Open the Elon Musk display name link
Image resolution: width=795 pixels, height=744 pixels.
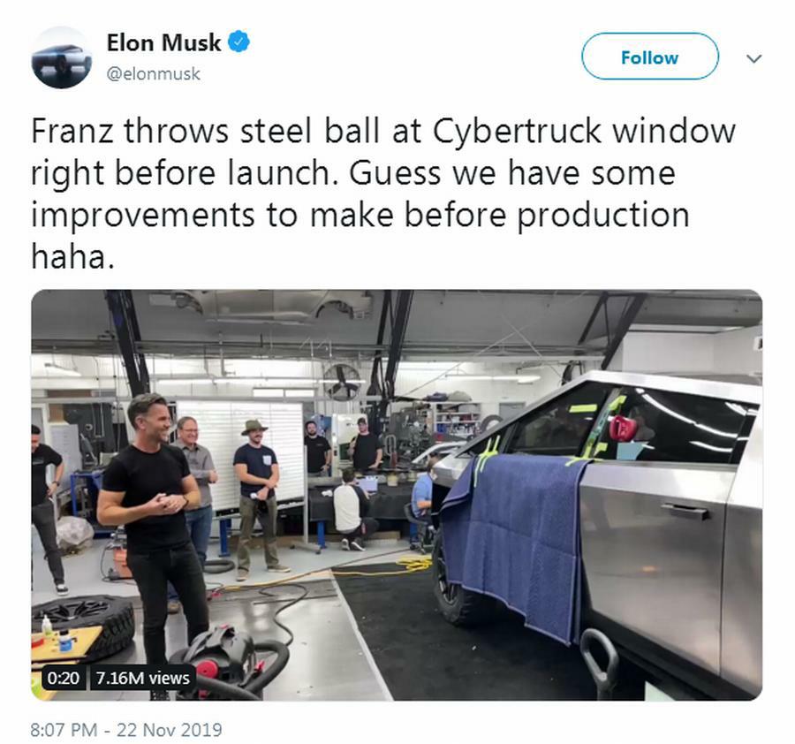[163, 42]
